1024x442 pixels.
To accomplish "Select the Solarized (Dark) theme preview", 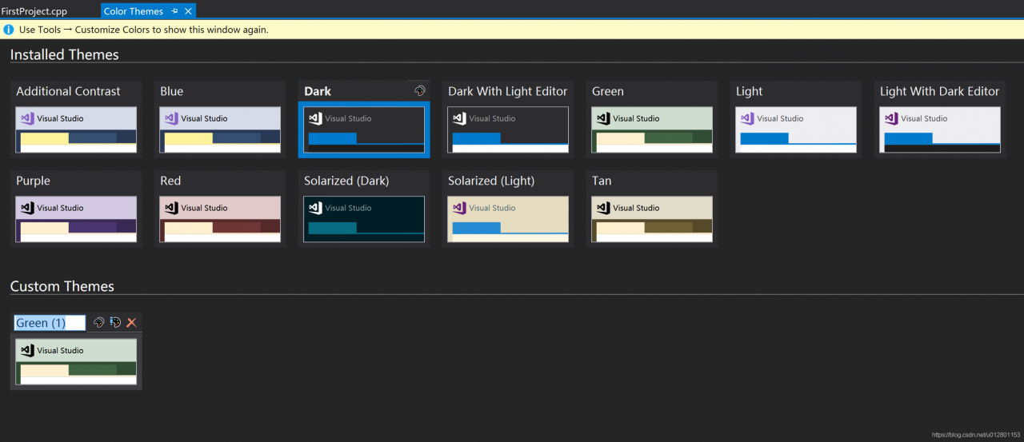I will pos(364,219).
